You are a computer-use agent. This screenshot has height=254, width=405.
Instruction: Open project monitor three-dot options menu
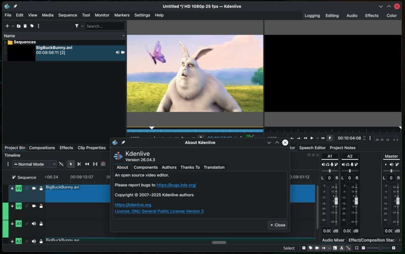click(x=370, y=138)
